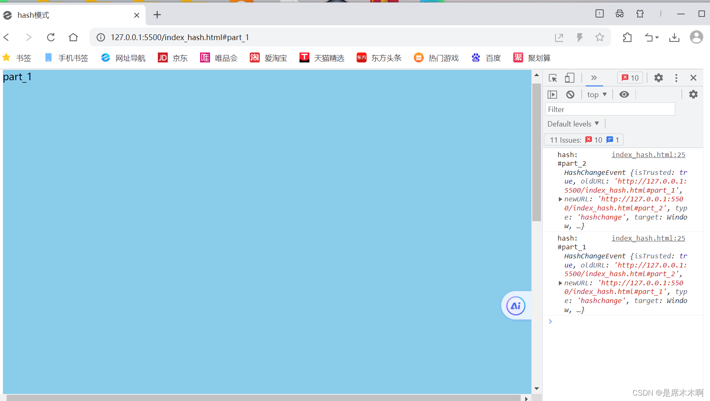
Task: Open 百度 bookmark
Action: pyautogui.click(x=486, y=58)
